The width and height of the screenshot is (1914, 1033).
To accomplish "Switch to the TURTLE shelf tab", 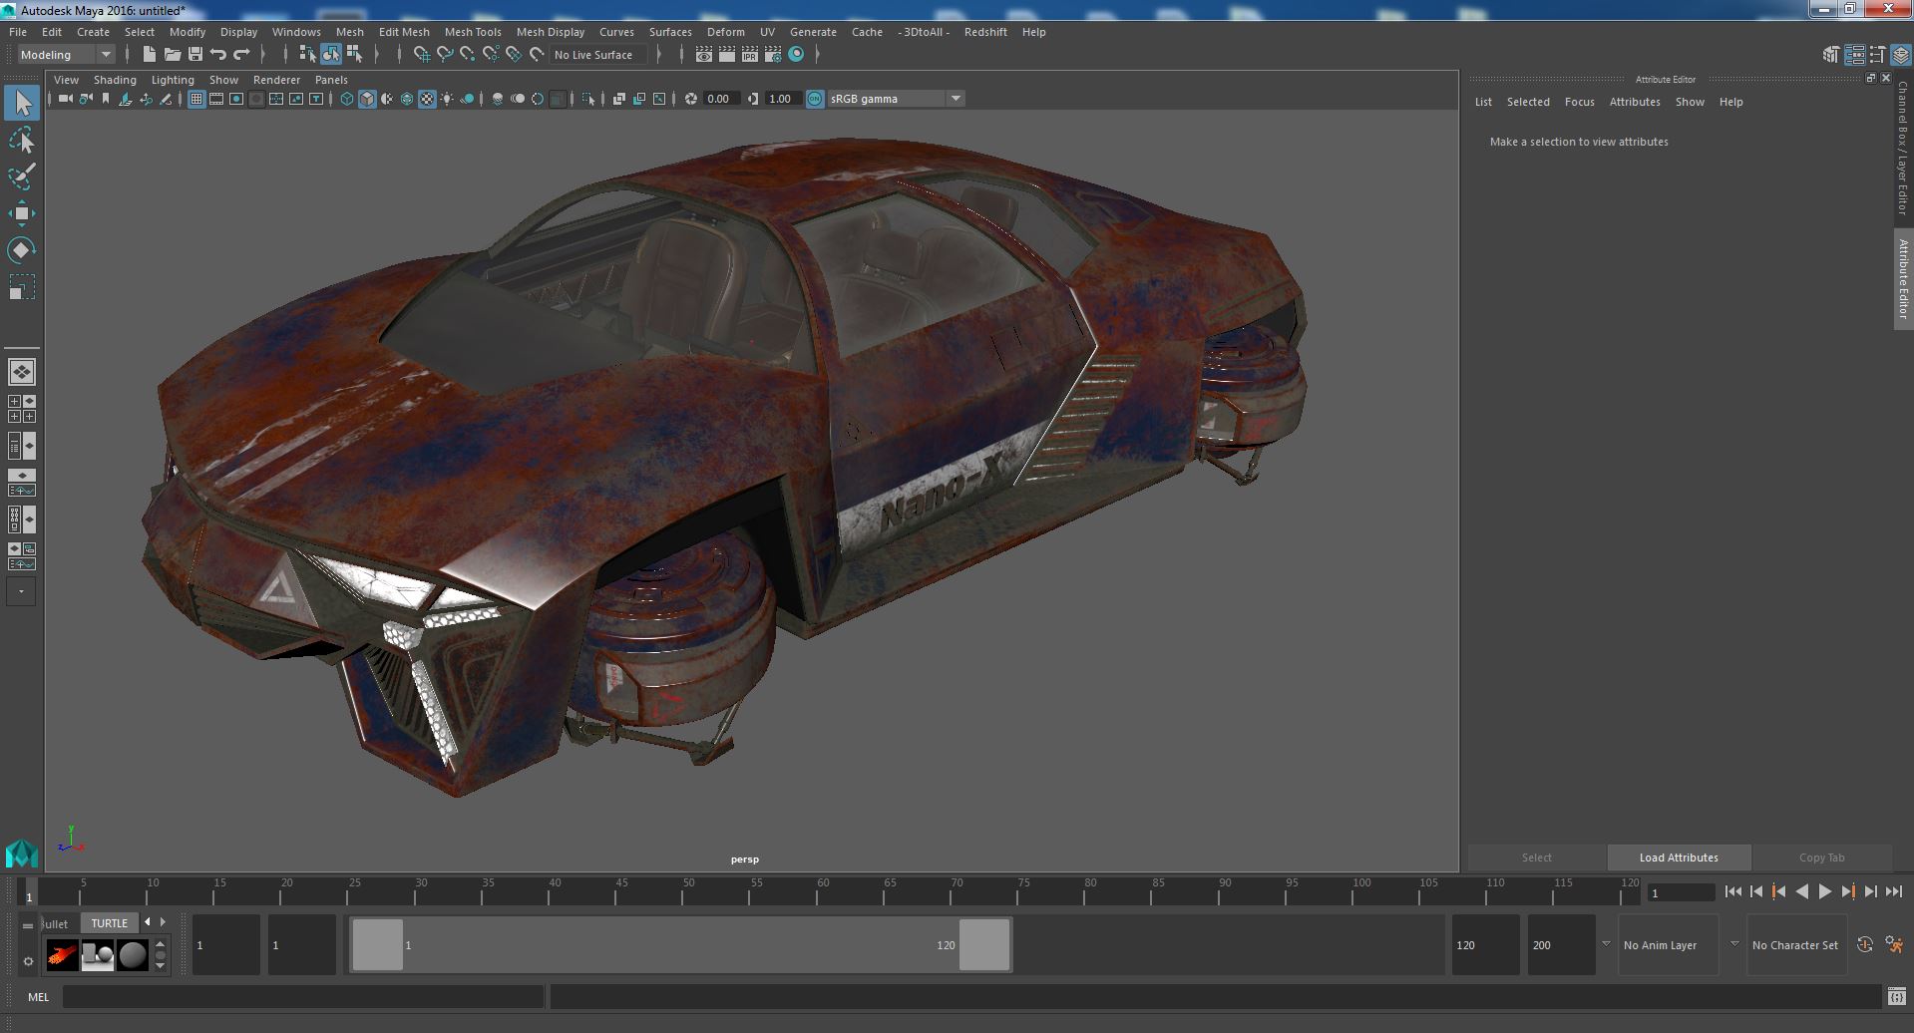I will (110, 923).
